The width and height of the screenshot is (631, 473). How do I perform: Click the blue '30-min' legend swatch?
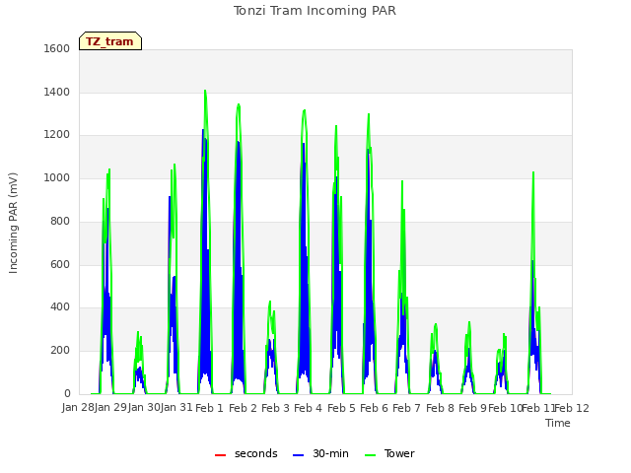(298, 454)
